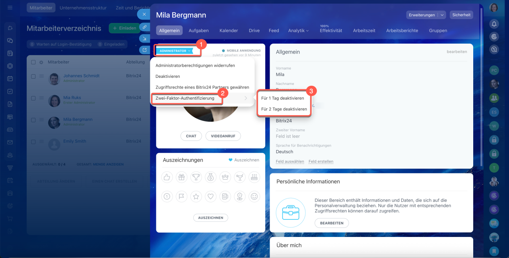The width and height of the screenshot is (509, 258).
Task: Click the VIDEOANRUF button
Action: pyautogui.click(x=223, y=136)
